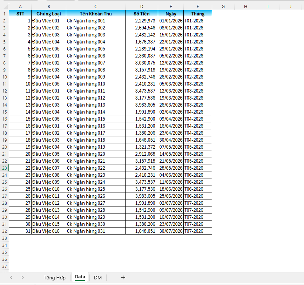Select cell containing Ck Ngân hàng 013
This screenshot has width=304, height=285.
point(95,105)
